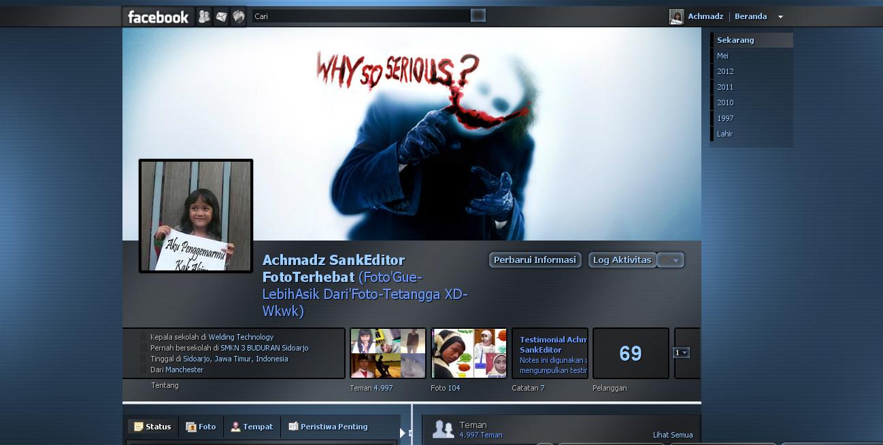Expand more sections dropdown showing 1

(x=681, y=353)
